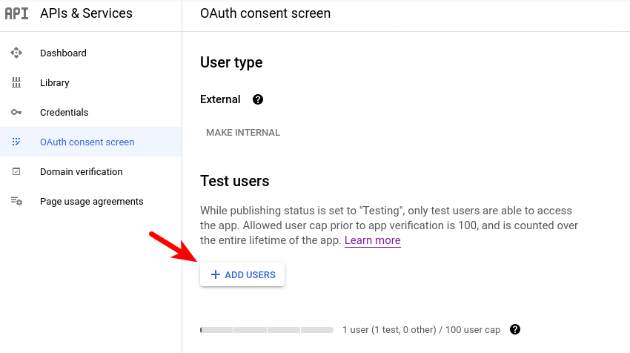Open help tooltip next to External
Image resolution: width=630 pixels, height=353 pixels.
258,99
